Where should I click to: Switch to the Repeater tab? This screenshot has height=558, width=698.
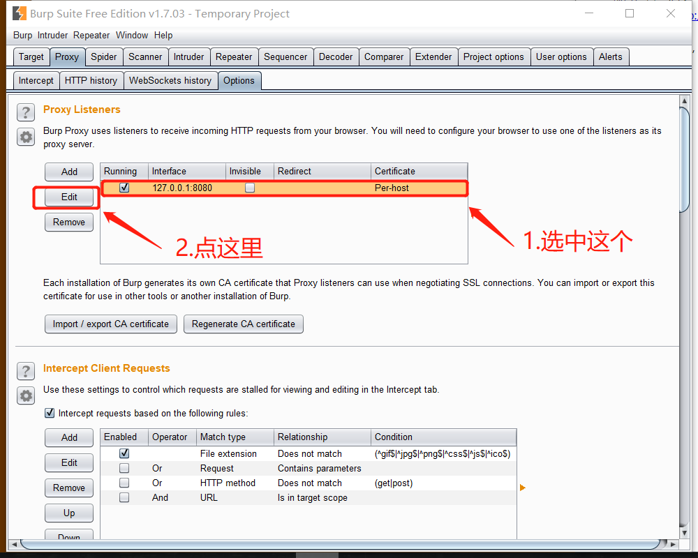pyautogui.click(x=234, y=57)
